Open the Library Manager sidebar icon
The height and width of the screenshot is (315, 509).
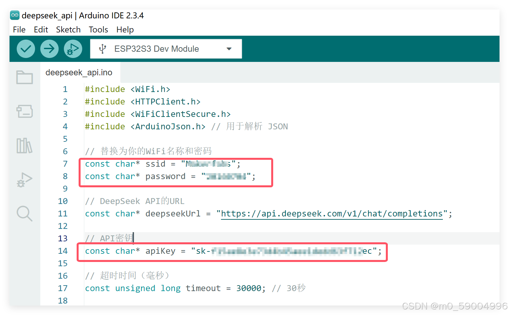pyautogui.click(x=25, y=145)
